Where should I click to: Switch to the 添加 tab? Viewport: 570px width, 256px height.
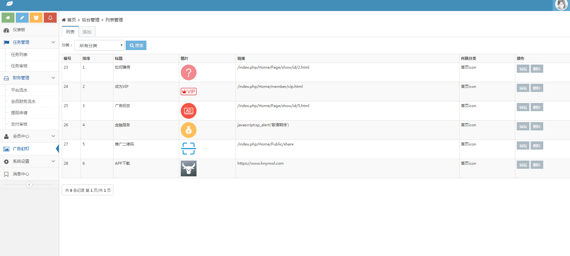(87, 32)
